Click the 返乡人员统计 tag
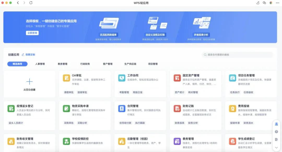This screenshot has height=152, width=282. click(x=16, y=123)
